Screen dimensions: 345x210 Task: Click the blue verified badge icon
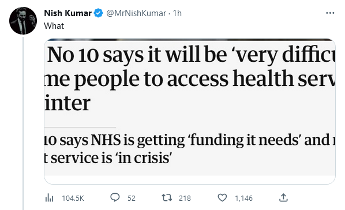pyautogui.click(x=98, y=13)
